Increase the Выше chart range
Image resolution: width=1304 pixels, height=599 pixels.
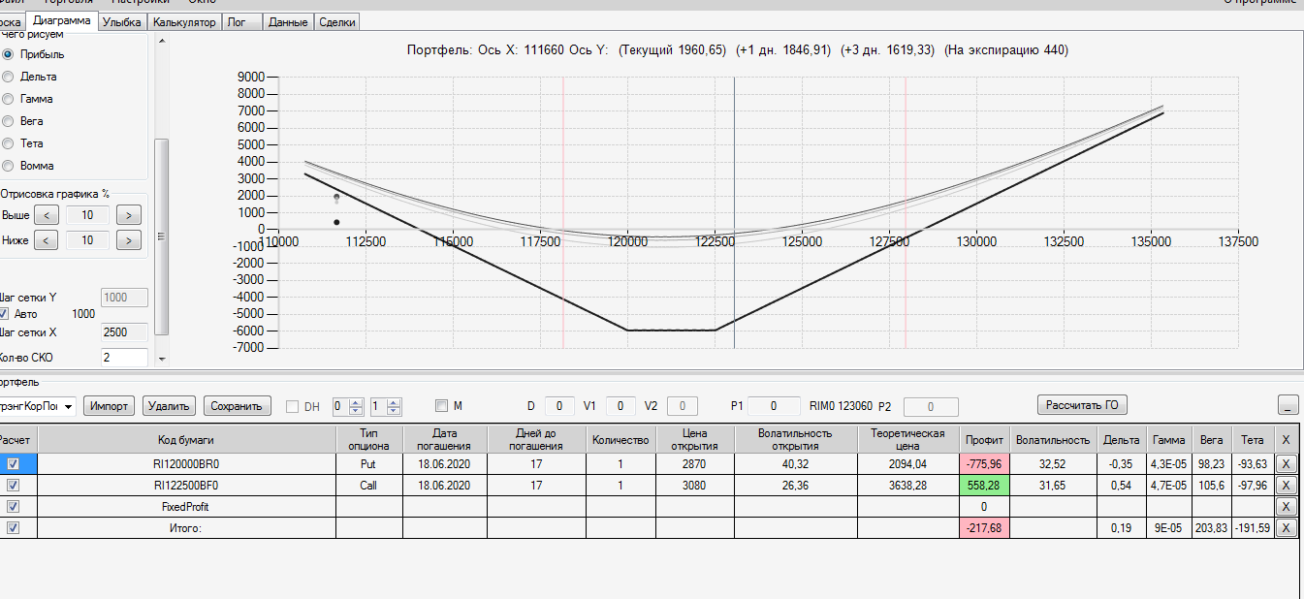[x=129, y=215]
